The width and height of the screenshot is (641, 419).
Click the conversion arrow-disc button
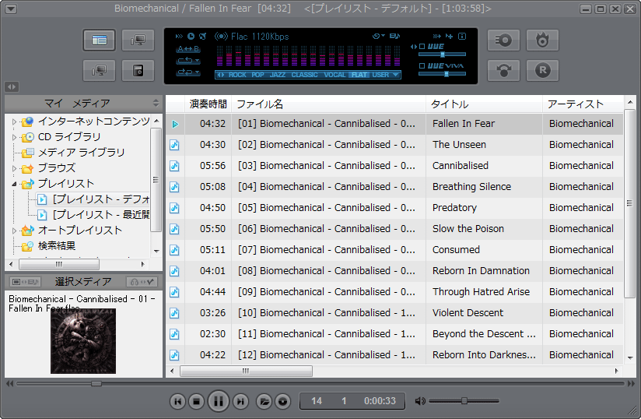(503, 70)
